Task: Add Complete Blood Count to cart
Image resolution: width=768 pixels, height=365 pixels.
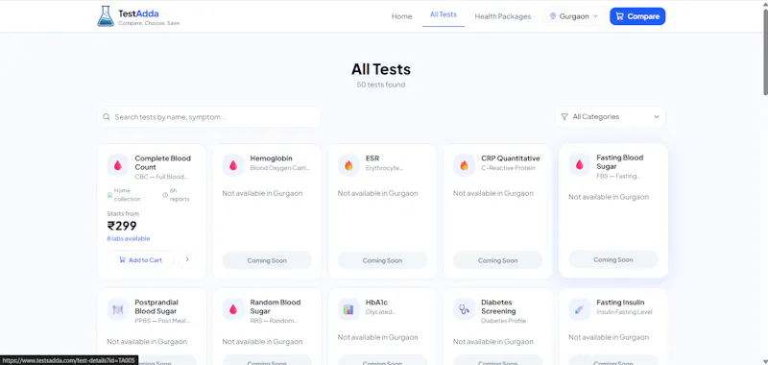Action: coord(140,260)
